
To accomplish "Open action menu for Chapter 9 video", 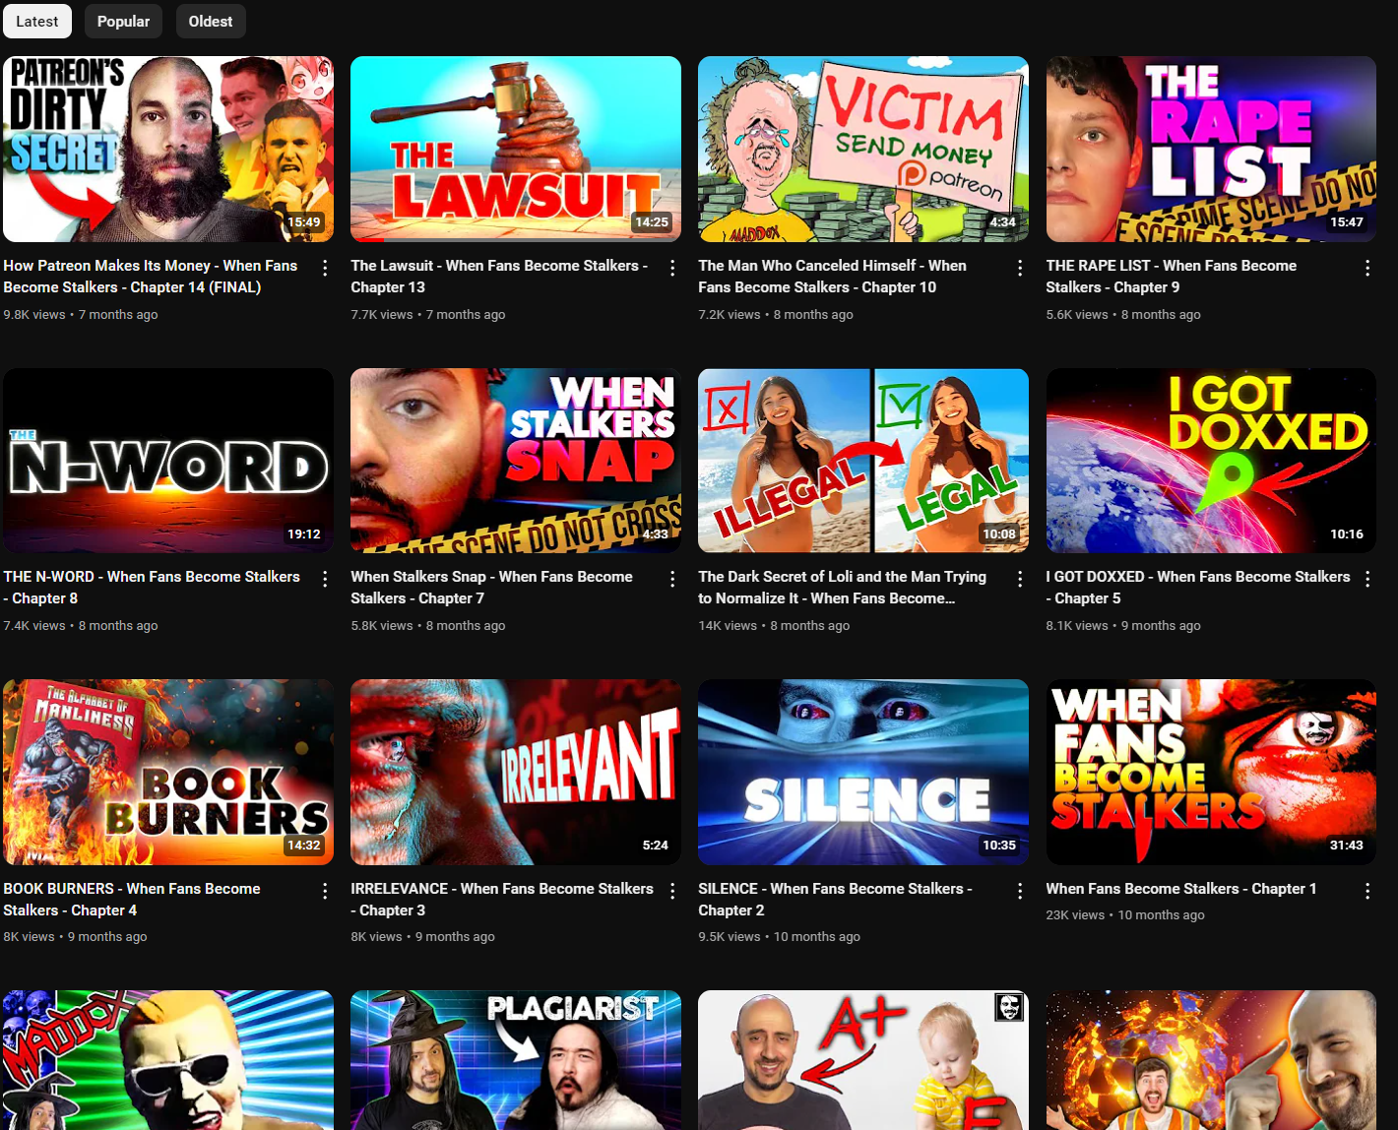I will pyautogui.click(x=1367, y=268).
